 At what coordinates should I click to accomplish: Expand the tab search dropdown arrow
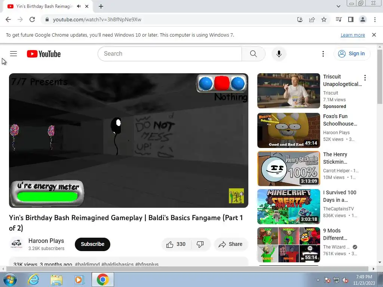338,6
